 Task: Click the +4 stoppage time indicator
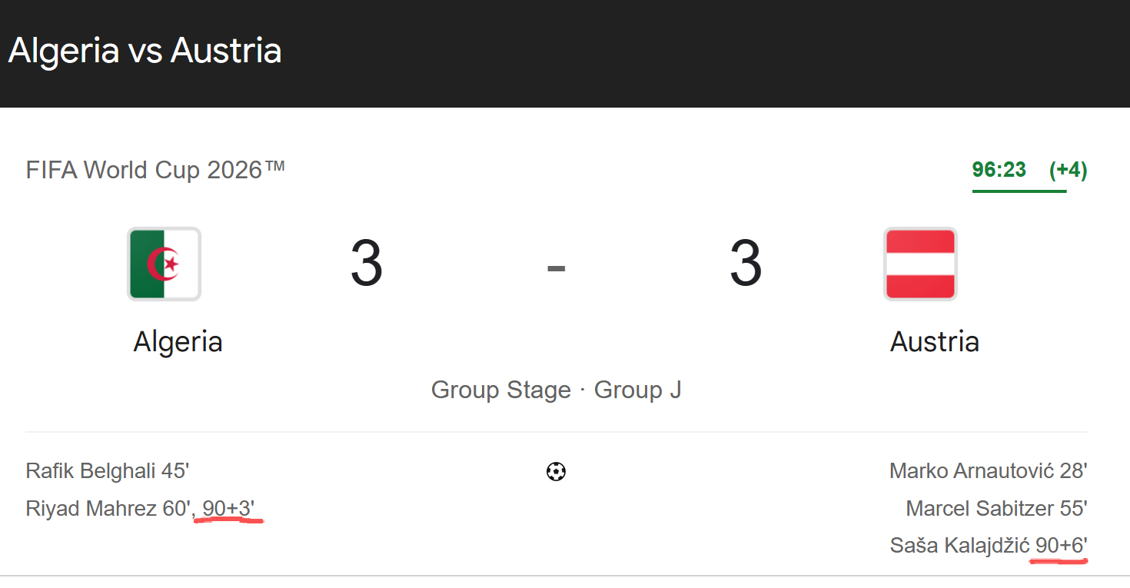pyautogui.click(x=1069, y=170)
